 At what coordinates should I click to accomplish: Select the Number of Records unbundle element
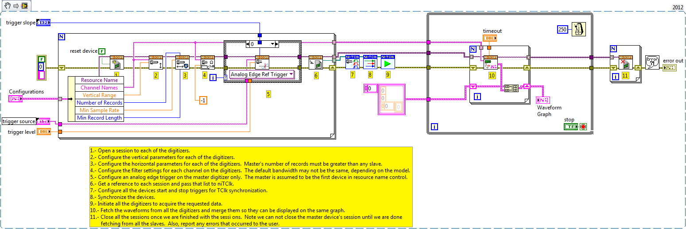tap(99, 103)
